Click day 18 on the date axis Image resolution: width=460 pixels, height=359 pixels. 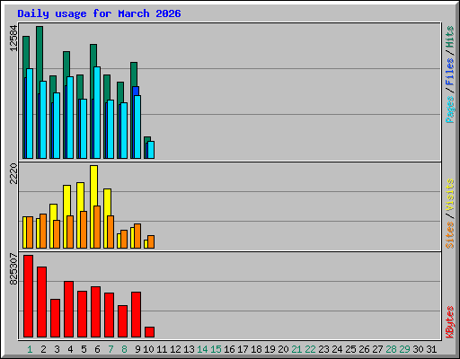(256, 349)
